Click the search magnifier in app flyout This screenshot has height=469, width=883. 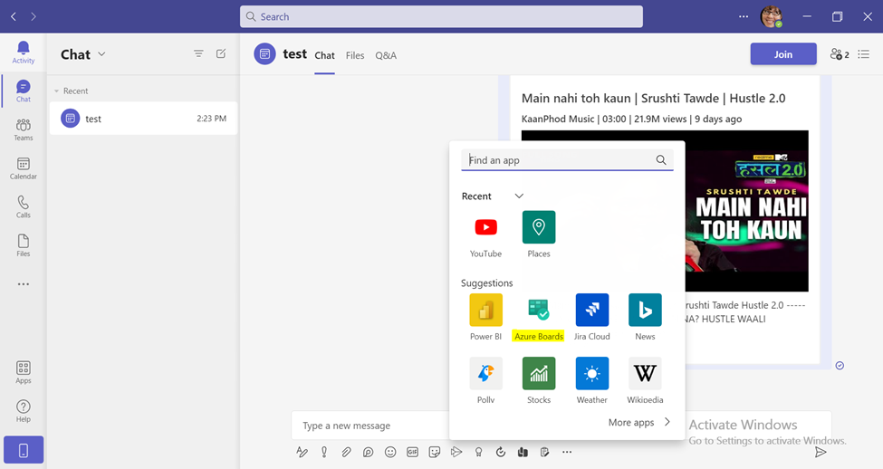coord(661,160)
